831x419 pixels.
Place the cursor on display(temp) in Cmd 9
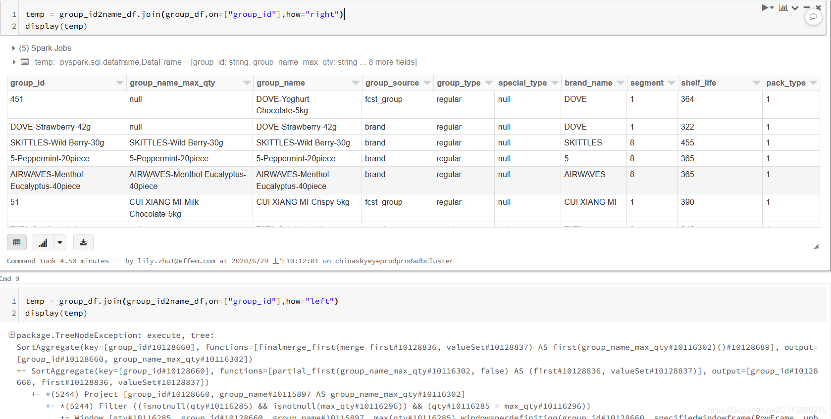click(56, 313)
